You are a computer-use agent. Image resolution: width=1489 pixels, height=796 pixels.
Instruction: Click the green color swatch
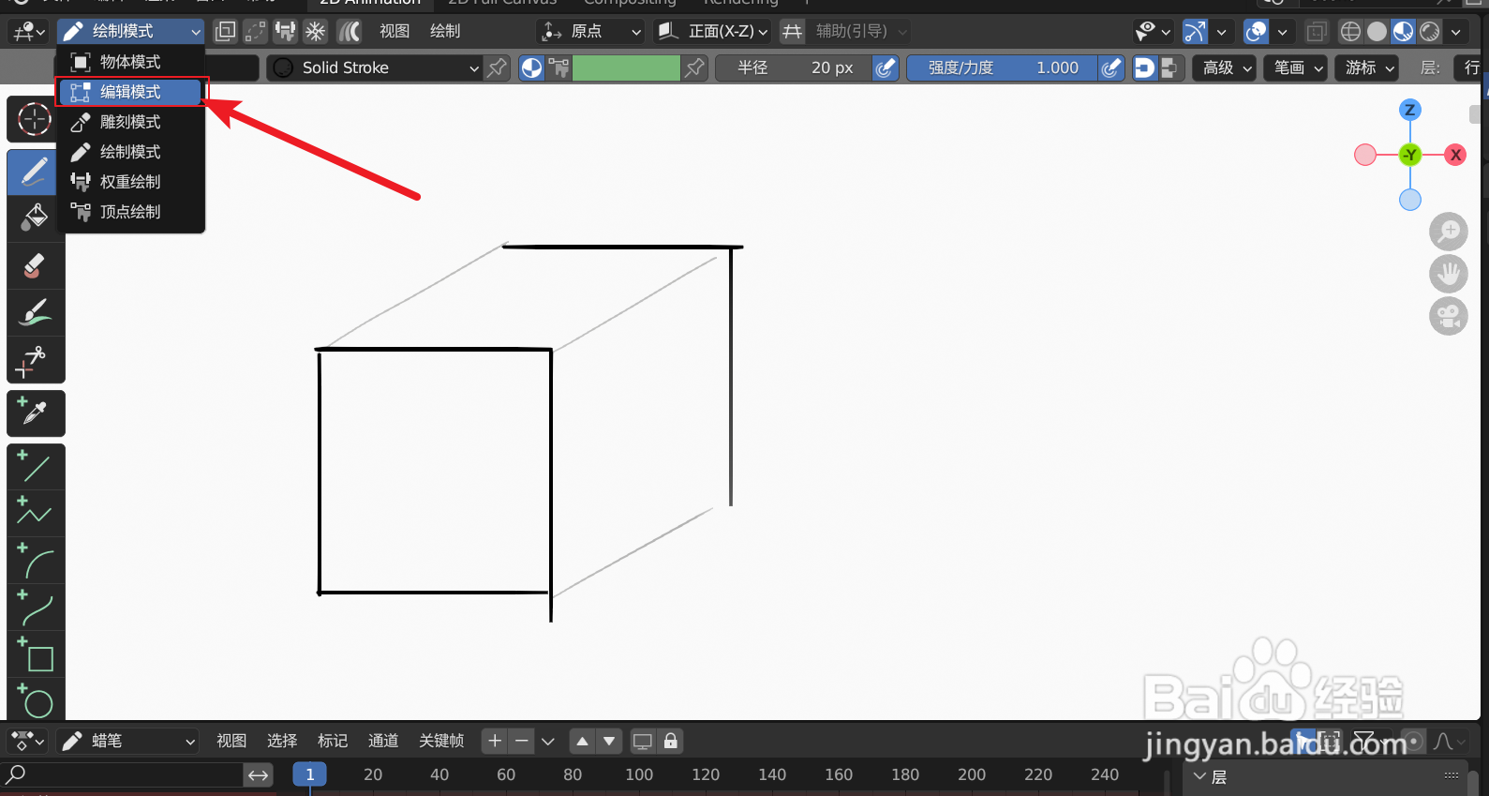(626, 68)
